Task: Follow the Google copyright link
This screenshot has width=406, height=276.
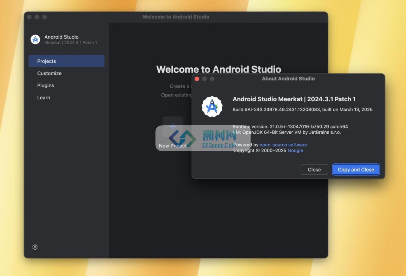Action: [x=295, y=150]
